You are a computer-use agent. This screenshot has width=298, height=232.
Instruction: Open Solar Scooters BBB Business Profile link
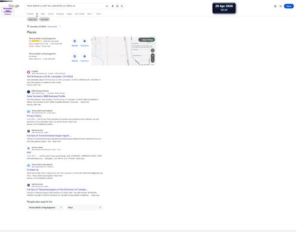pos(46,96)
